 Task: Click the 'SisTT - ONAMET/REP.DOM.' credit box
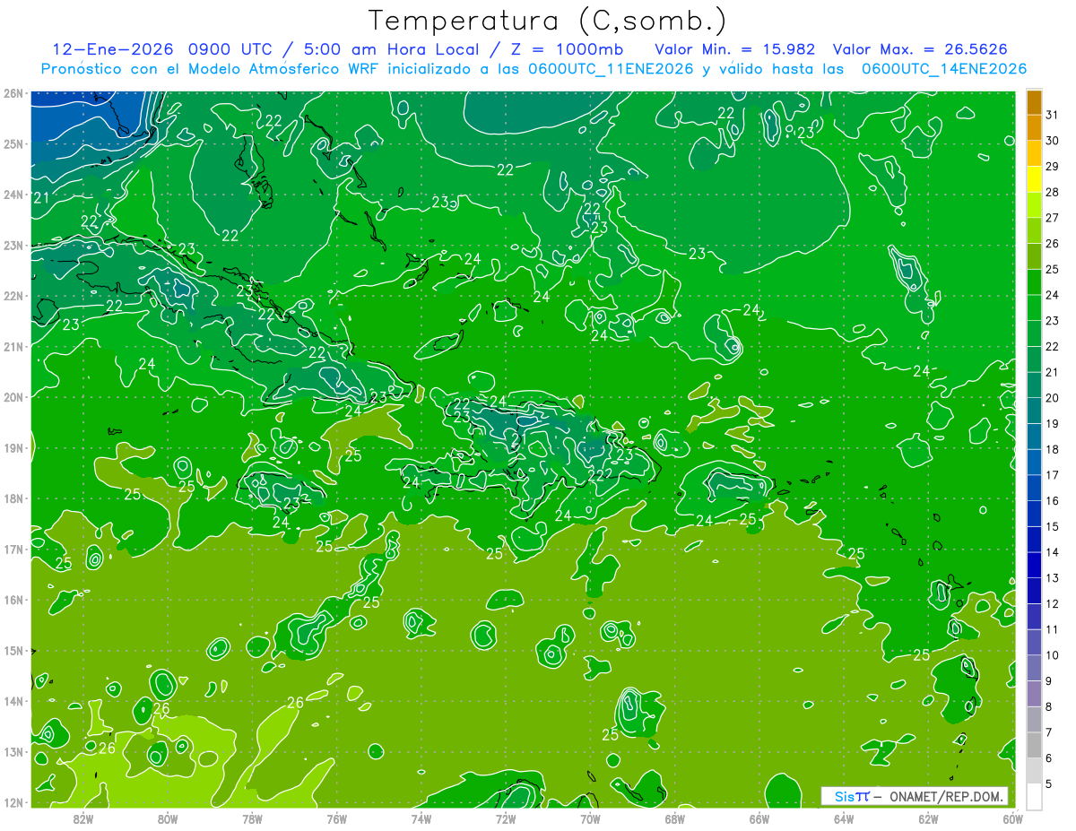(915, 796)
